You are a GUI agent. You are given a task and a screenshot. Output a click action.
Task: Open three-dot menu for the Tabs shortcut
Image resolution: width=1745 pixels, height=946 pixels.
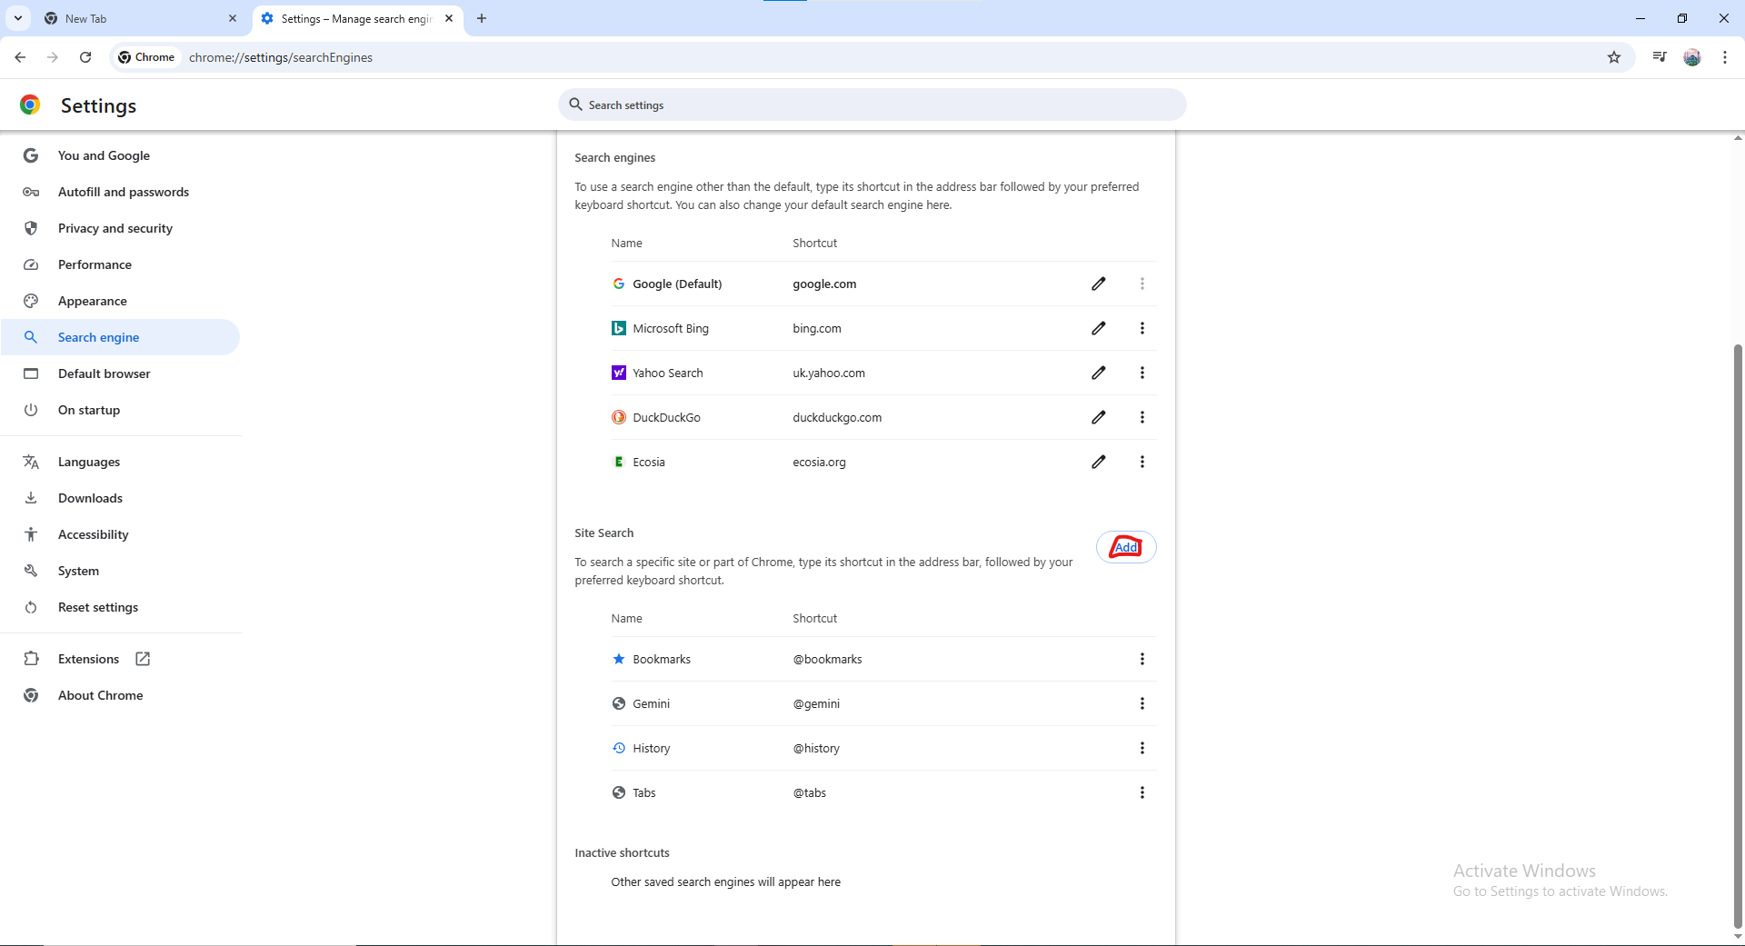pos(1142,792)
